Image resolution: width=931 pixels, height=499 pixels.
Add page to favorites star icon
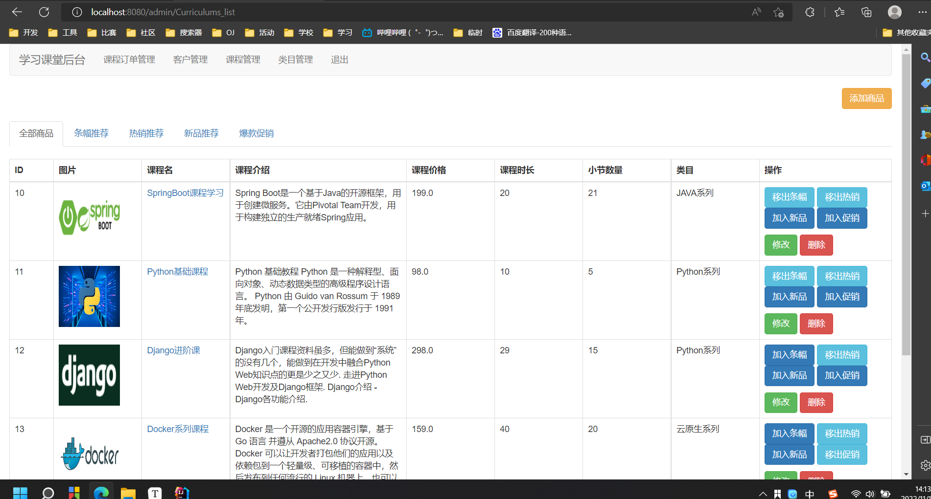pyautogui.click(x=779, y=12)
